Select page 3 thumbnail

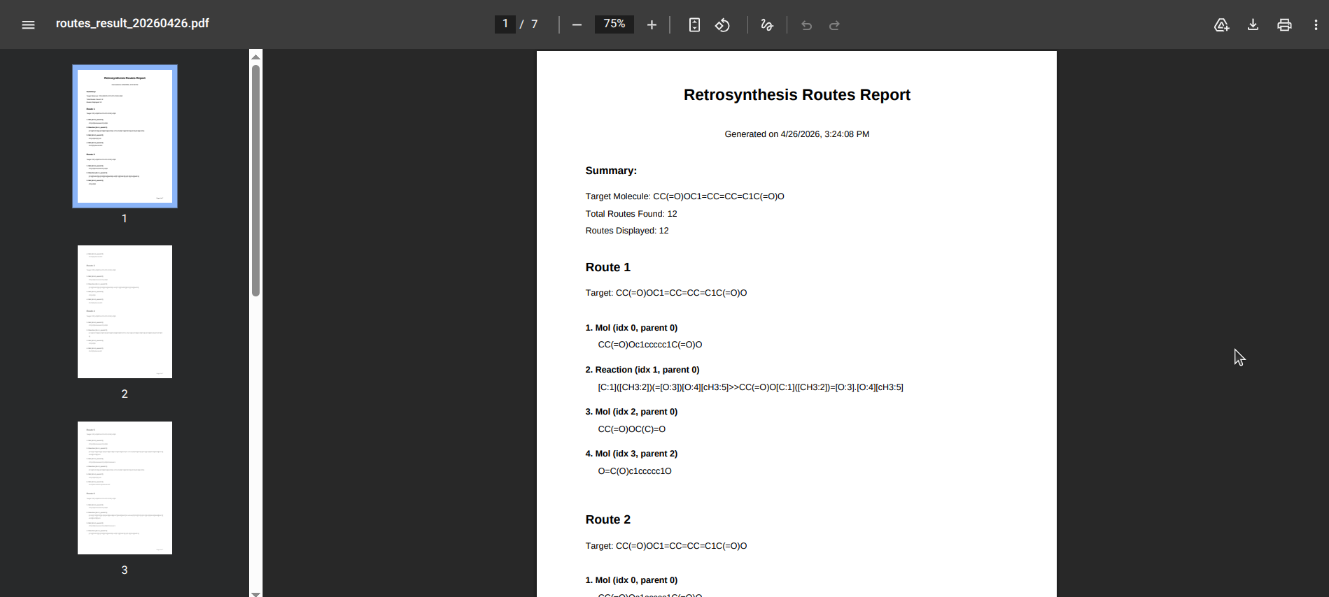[125, 488]
